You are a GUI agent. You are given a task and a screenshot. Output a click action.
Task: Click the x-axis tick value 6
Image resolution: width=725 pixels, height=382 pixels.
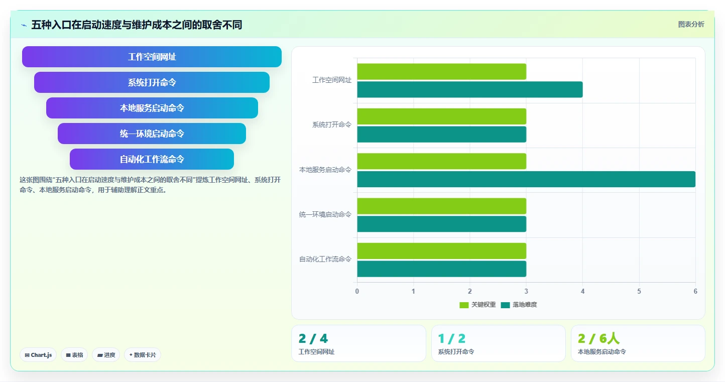695,291
